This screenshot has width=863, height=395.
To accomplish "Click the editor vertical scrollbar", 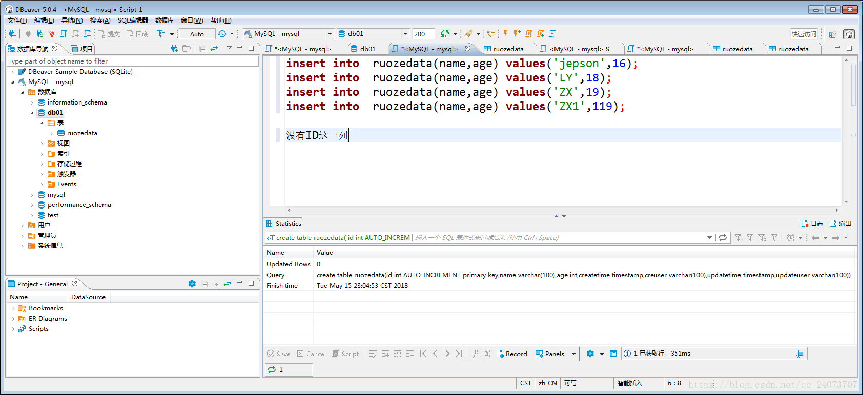I will point(846,131).
